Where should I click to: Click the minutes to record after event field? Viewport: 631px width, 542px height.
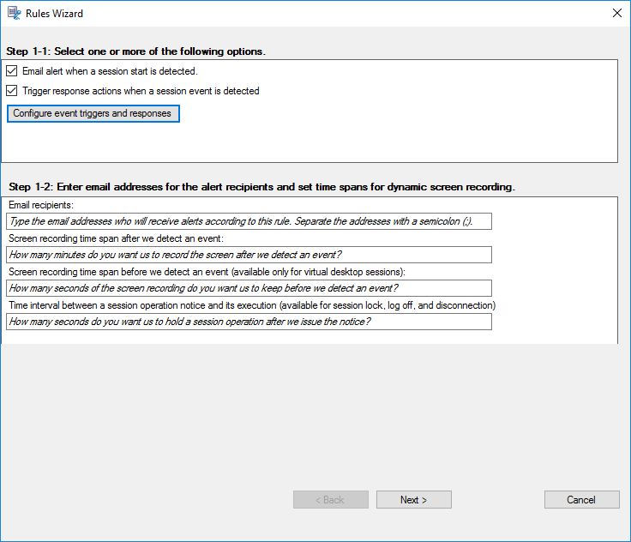click(x=249, y=255)
